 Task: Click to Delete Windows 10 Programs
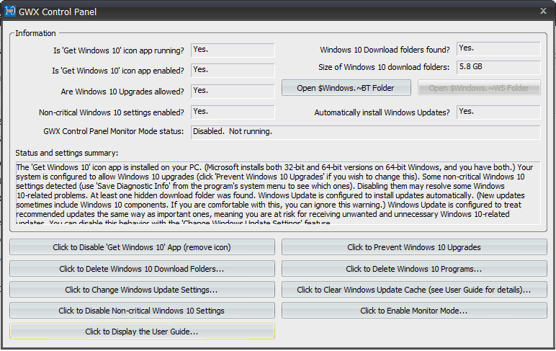pos(414,269)
